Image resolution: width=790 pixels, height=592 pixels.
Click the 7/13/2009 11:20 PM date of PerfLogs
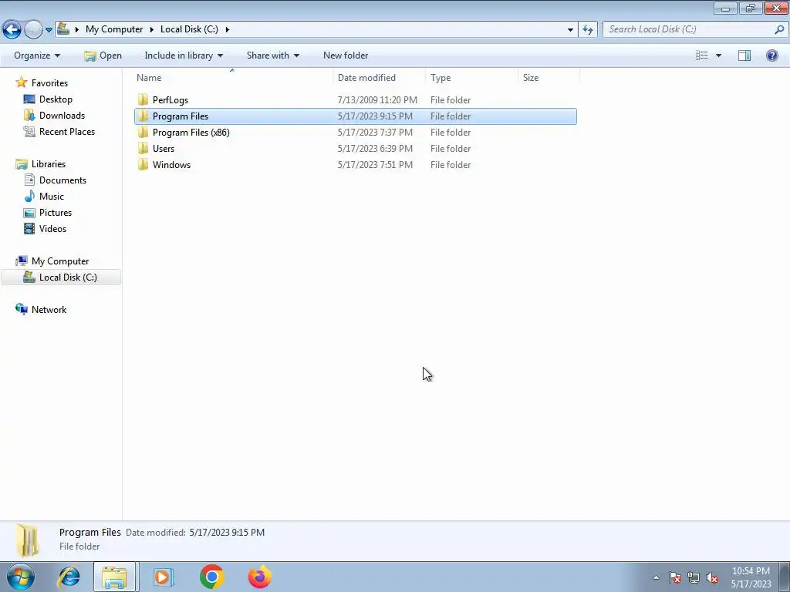[377, 100]
